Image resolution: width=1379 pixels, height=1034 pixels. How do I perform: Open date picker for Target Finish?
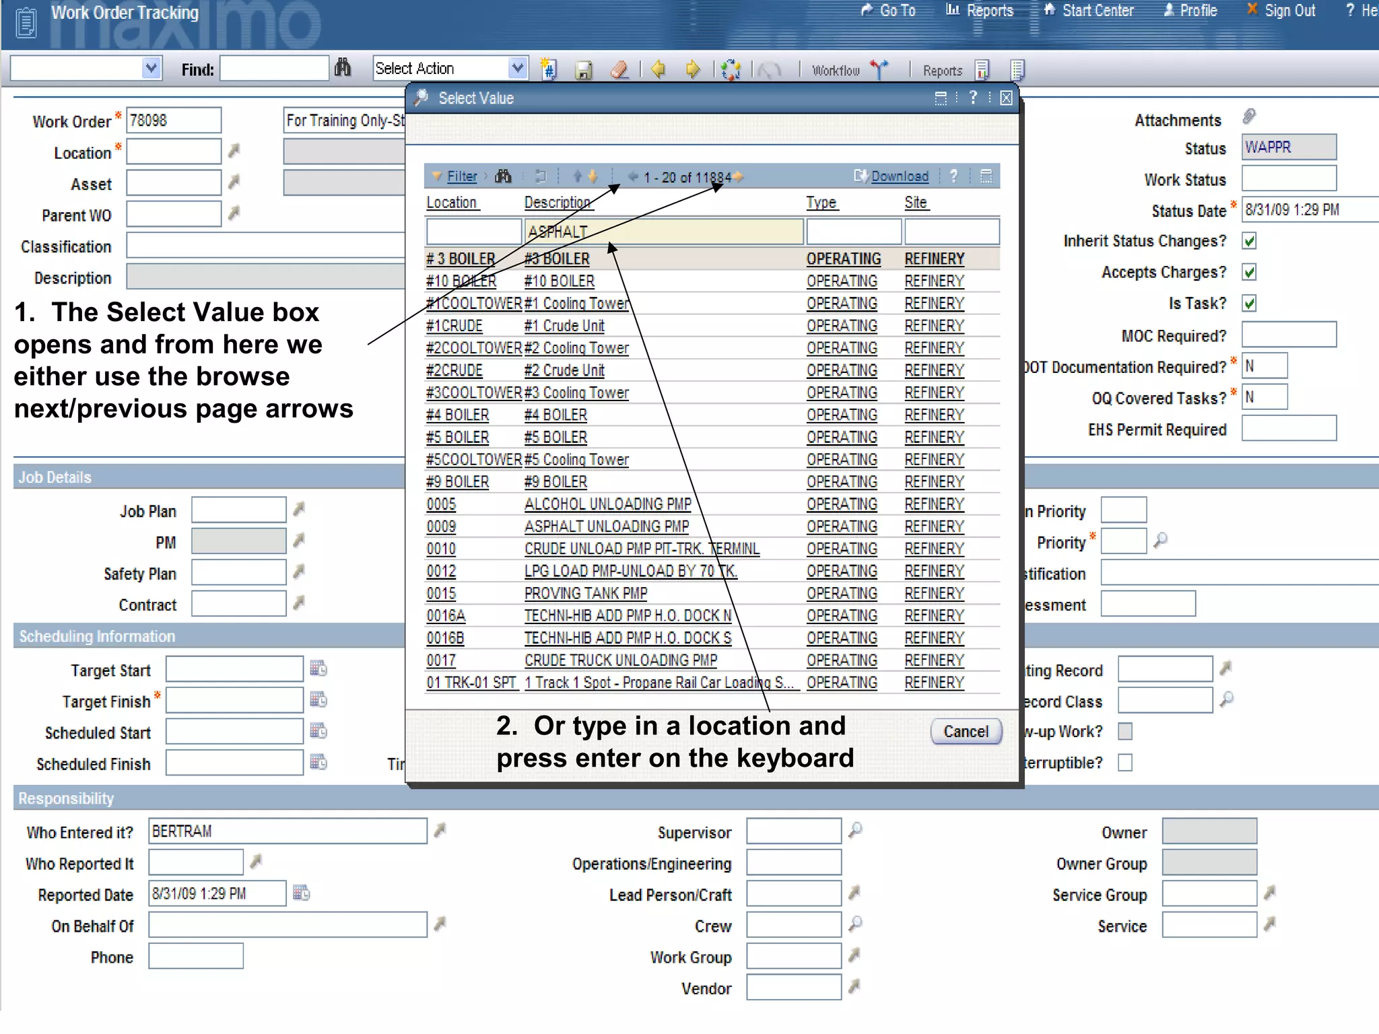tap(318, 699)
